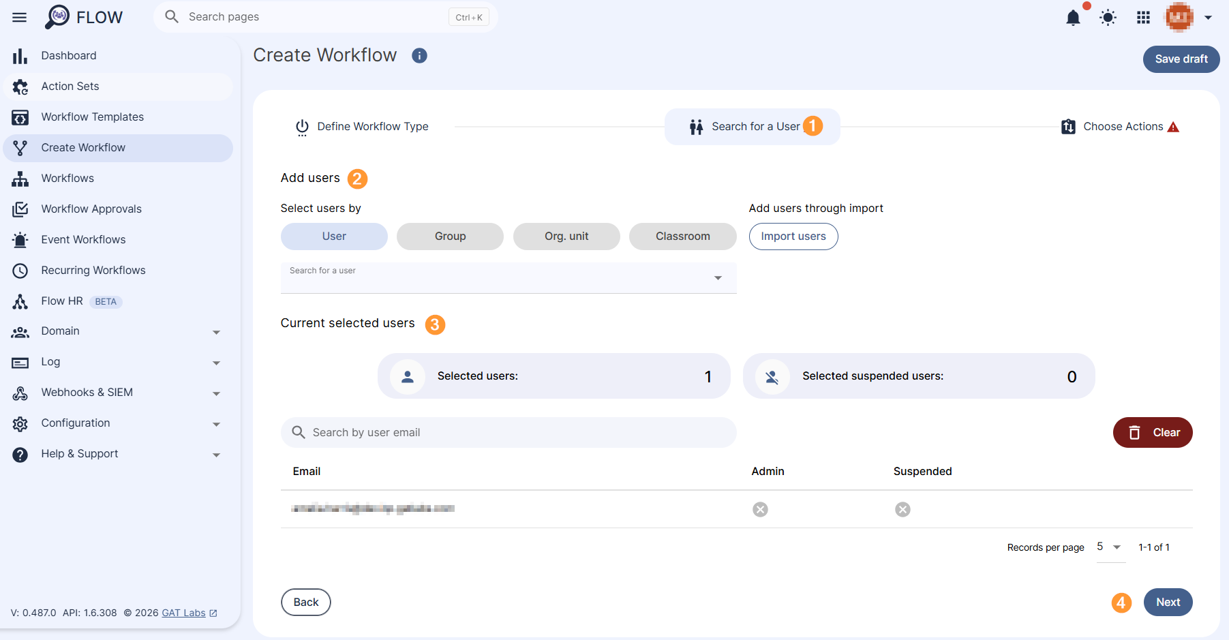This screenshot has height=640, width=1229.
Task: Expand the Log sidebar section
Action: [216, 363]
